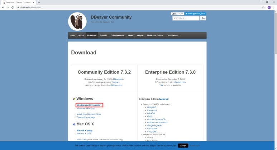Viewport: 277px width, 150px height.
Task: Open the dbeaver.com link
Action: (x=180, y=82)
